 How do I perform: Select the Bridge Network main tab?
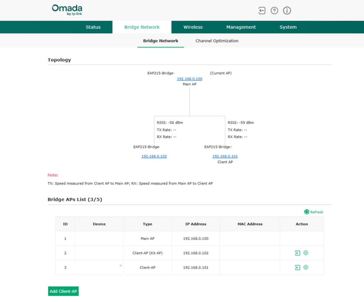[142, 27]
